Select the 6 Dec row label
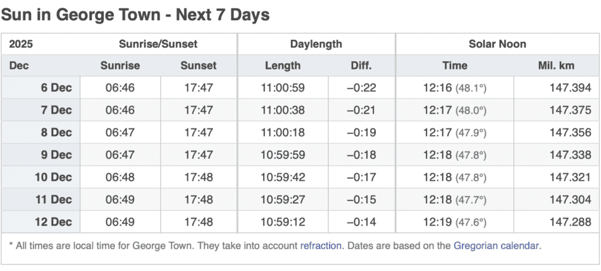The image size is (601, 271). click(x=56, y=88)
